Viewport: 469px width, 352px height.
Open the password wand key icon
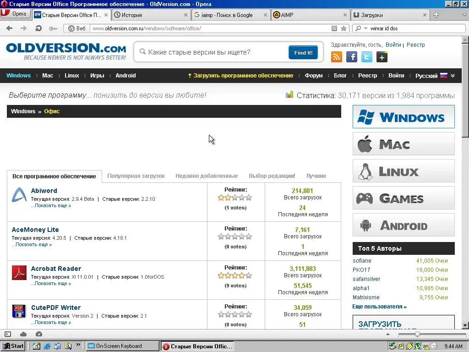pyautogui.click(x=53, y=28)
